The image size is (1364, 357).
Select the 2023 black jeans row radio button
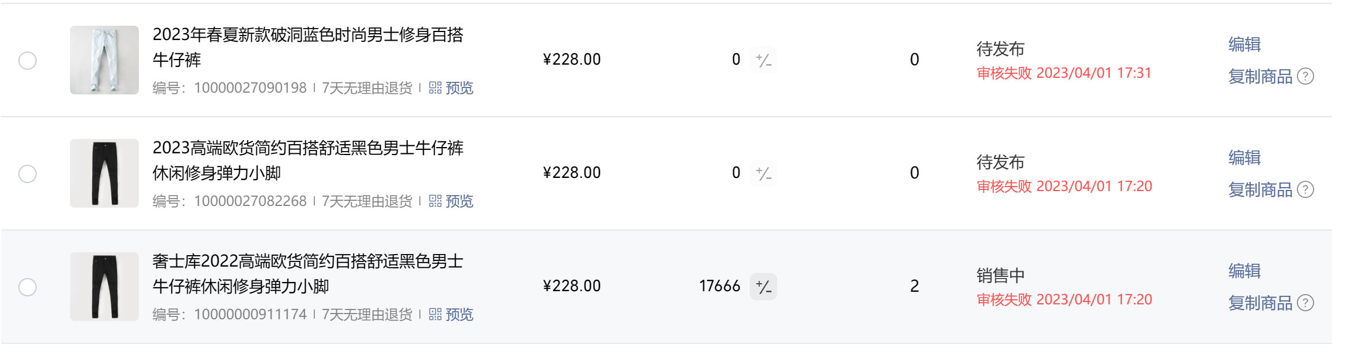point(28,173)
